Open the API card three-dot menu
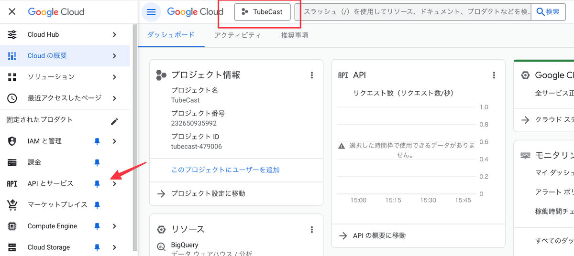The height and width of the screenshot is (256, 574). pyautogui.click(x=494, y=75)
